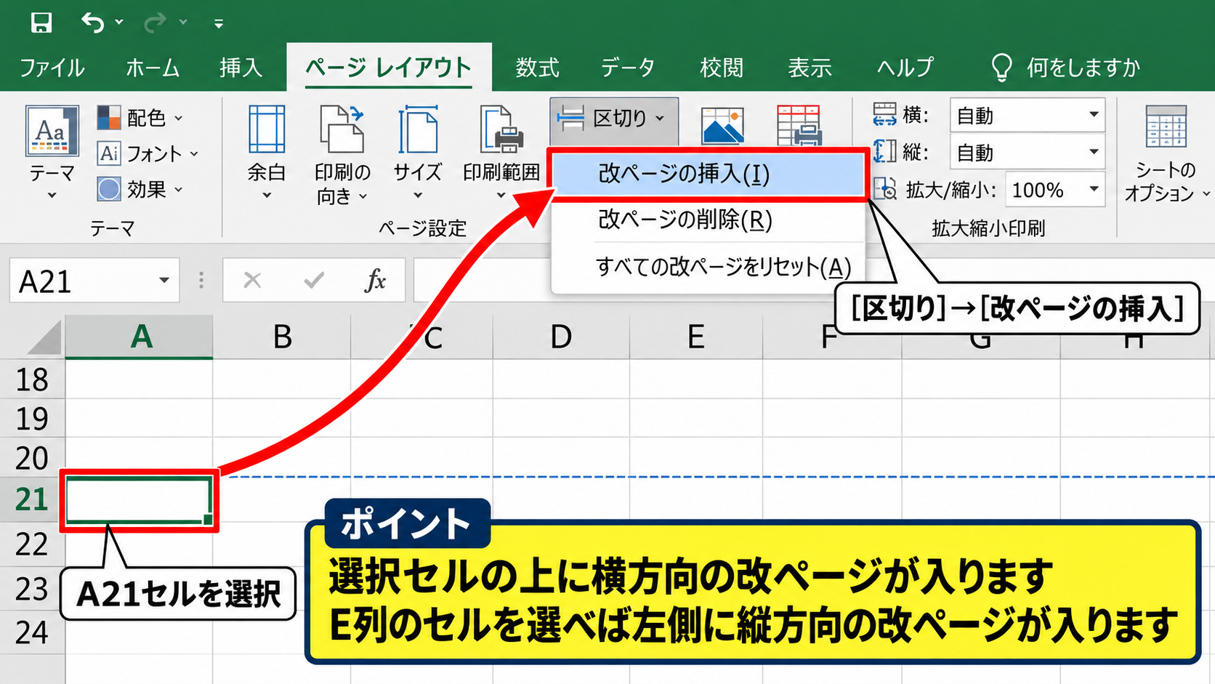Switch to the ホーム tab
Screen dimensions: 1215x684
click(x=153, y=68)
